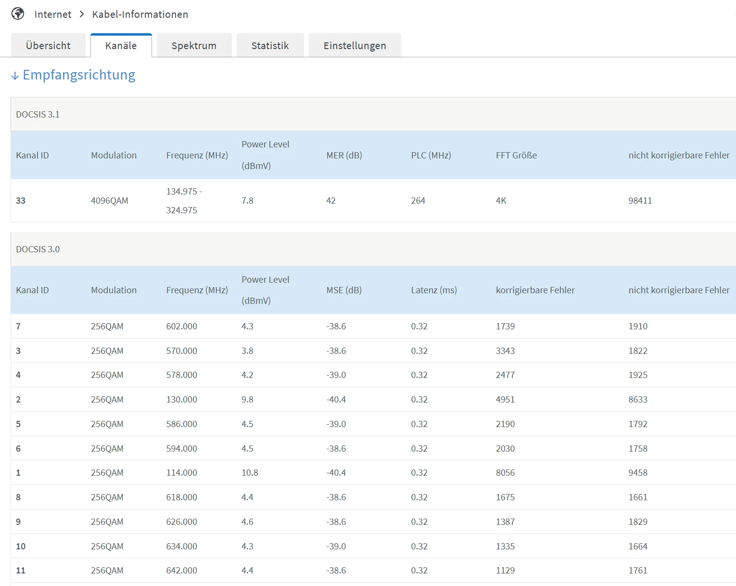The width and height of the screenshot is (736, 586).
Task: Select the Kanäle tab
Action: click(x=121, y=46)
